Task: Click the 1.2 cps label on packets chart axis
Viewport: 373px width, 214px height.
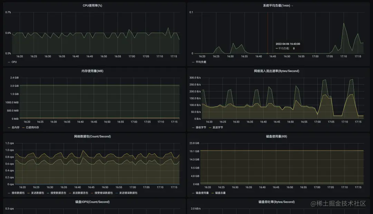Action: click(x=10, y=143)
